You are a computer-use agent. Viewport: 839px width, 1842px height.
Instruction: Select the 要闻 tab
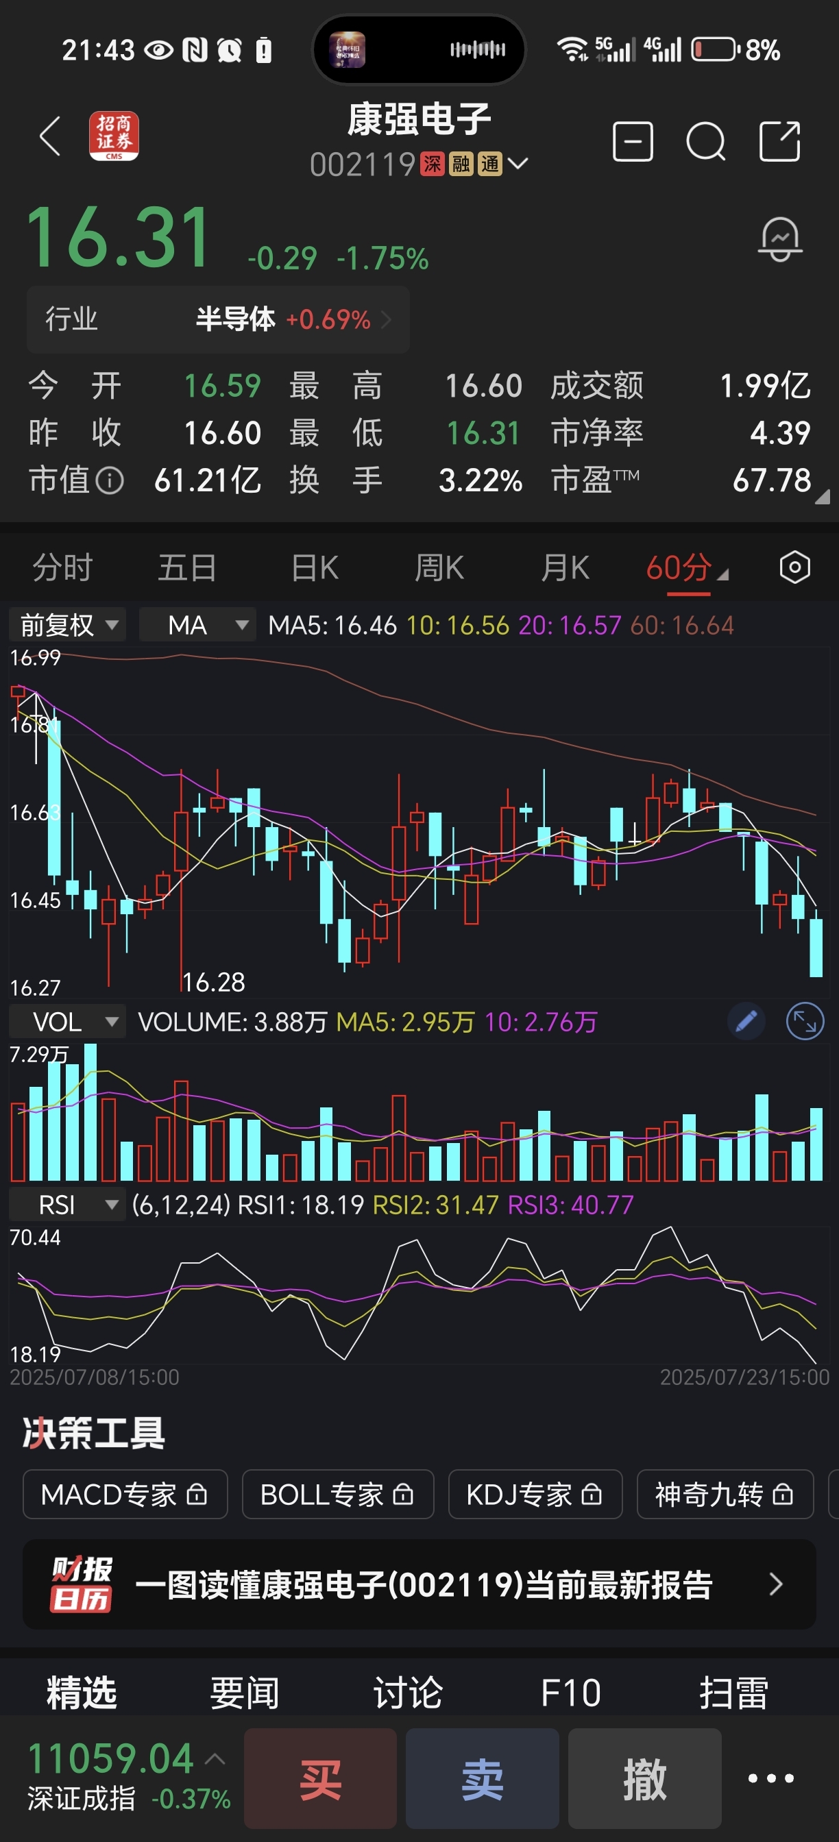point(245,1693)
